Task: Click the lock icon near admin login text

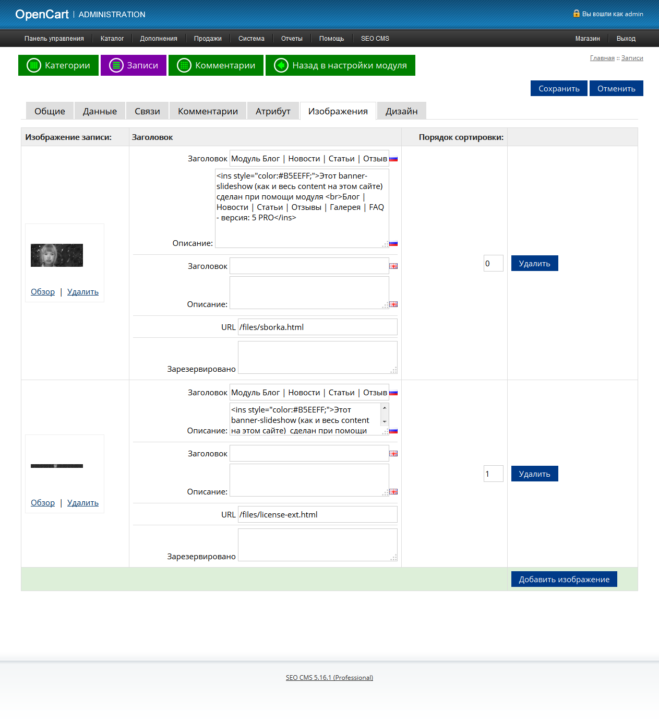Action: click(577, 14)
